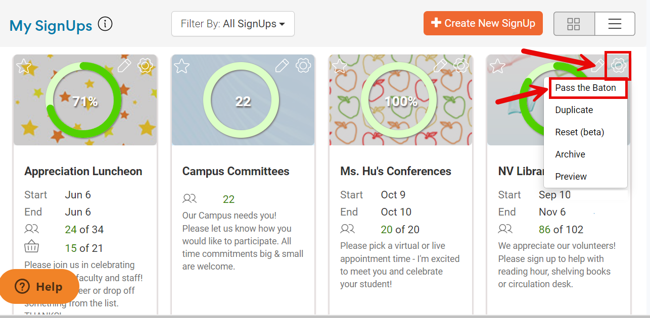Select Pass the Baton menu option

click(585, 88)
